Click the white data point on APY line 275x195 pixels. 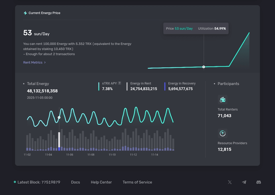59,117
